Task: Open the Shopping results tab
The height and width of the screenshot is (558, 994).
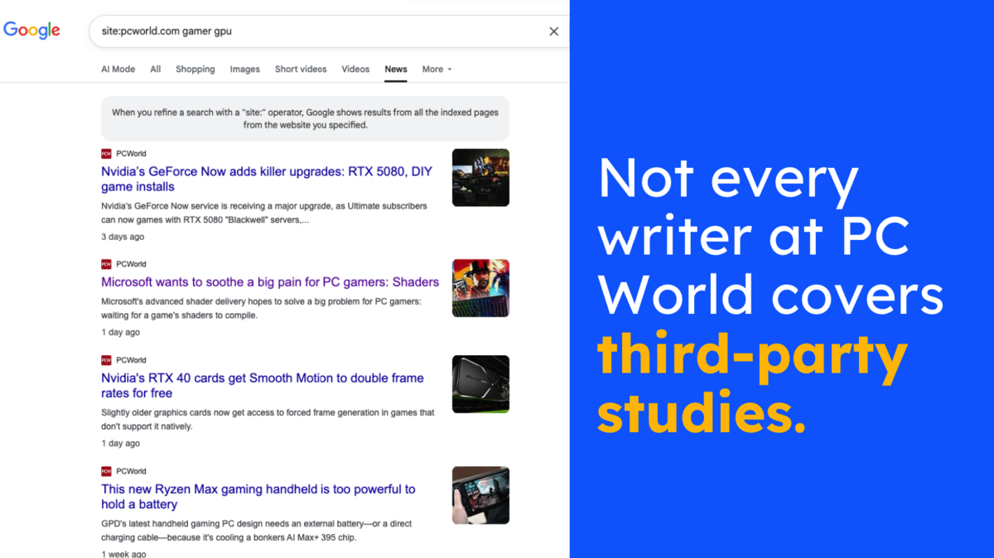Action: (195, 69)
